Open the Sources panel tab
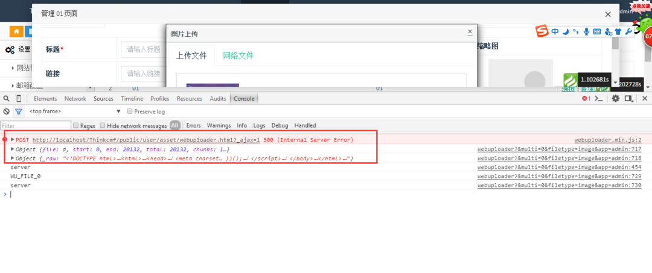This screenshot has height=273, width=652. tap(104, 98)
